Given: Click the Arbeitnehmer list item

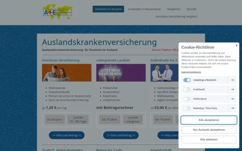Looking at the screenshot, I should (112, 100).
